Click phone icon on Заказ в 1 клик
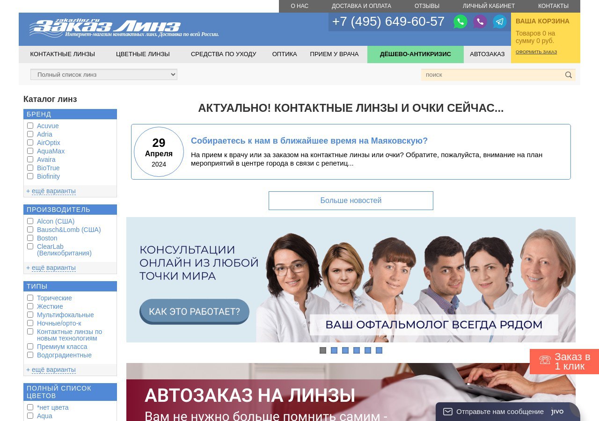 point(545,360)
